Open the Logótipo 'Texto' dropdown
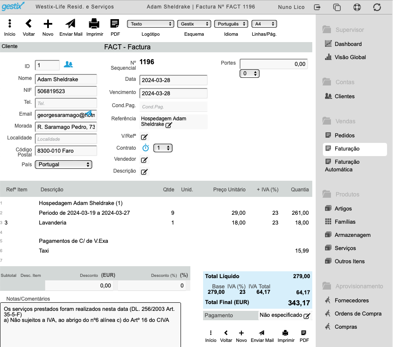This screenshot has height=347, width=393. coord(150,24)
